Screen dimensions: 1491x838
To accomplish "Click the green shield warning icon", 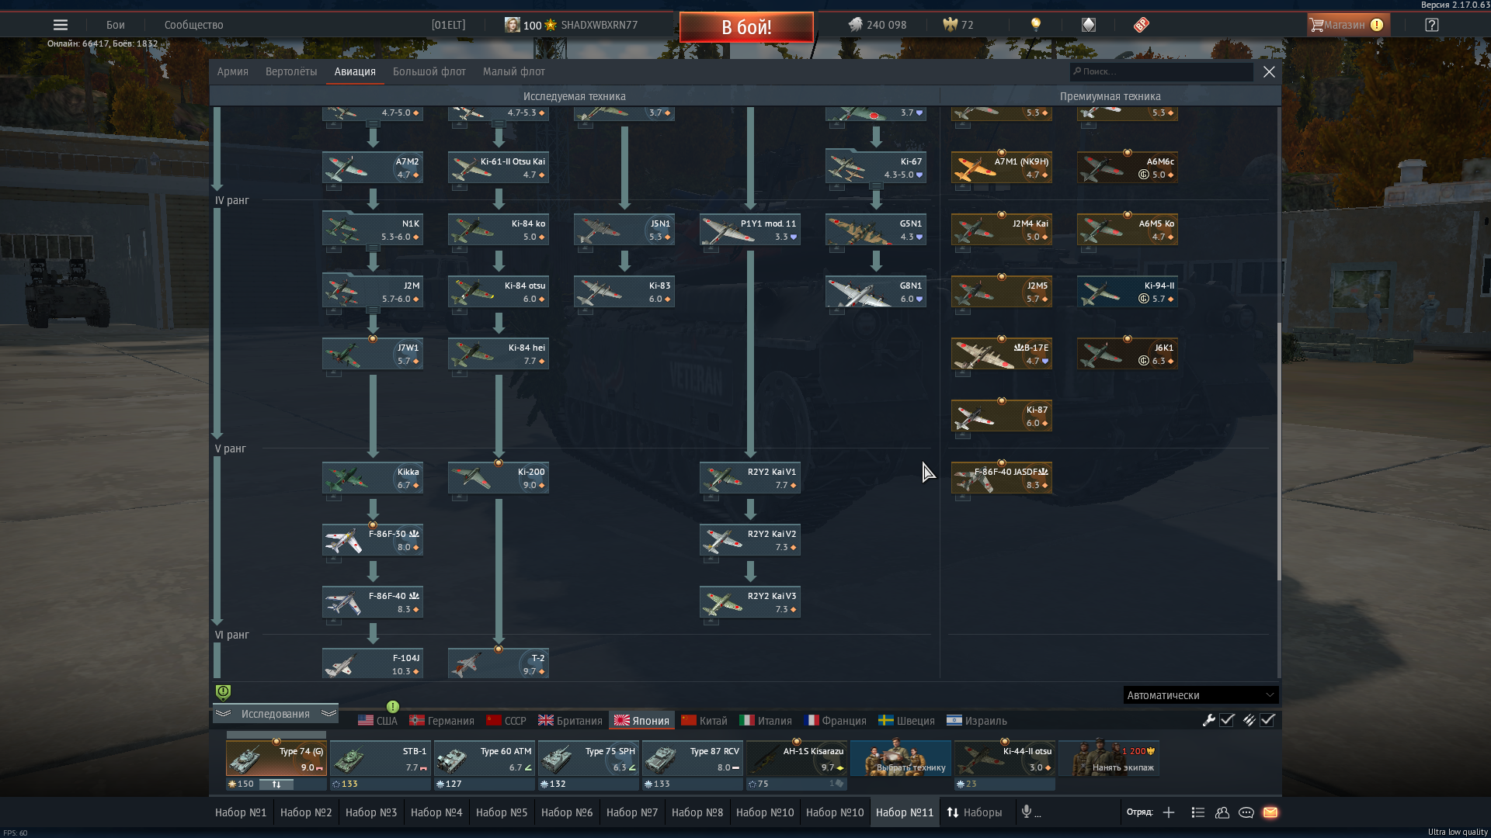I will pyautogui.click(x=223, y=692).
